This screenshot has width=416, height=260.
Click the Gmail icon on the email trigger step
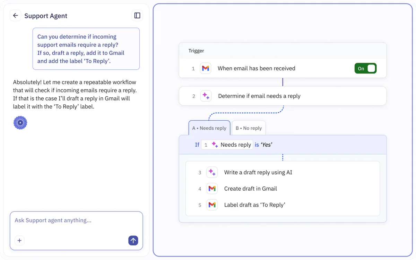(206, 68)
